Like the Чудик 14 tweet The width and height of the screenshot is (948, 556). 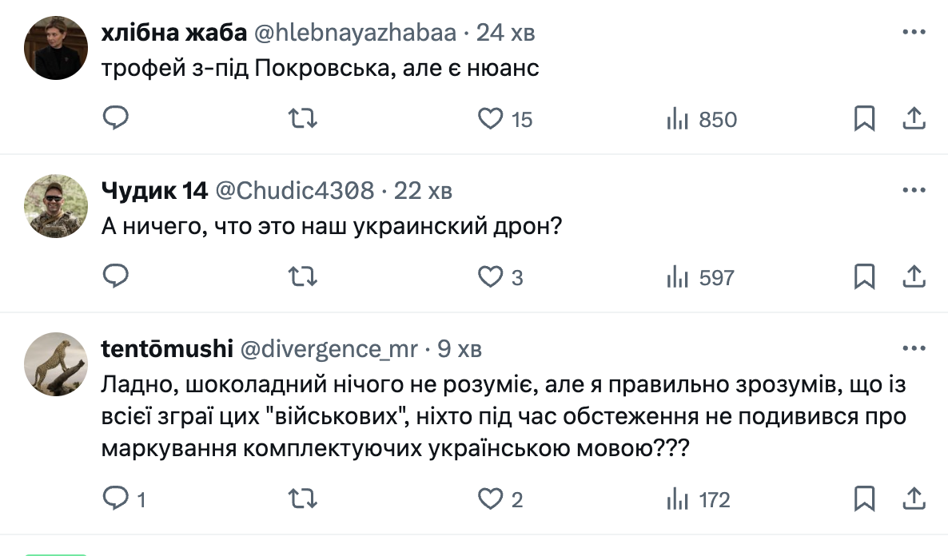(x=489, y=277)
